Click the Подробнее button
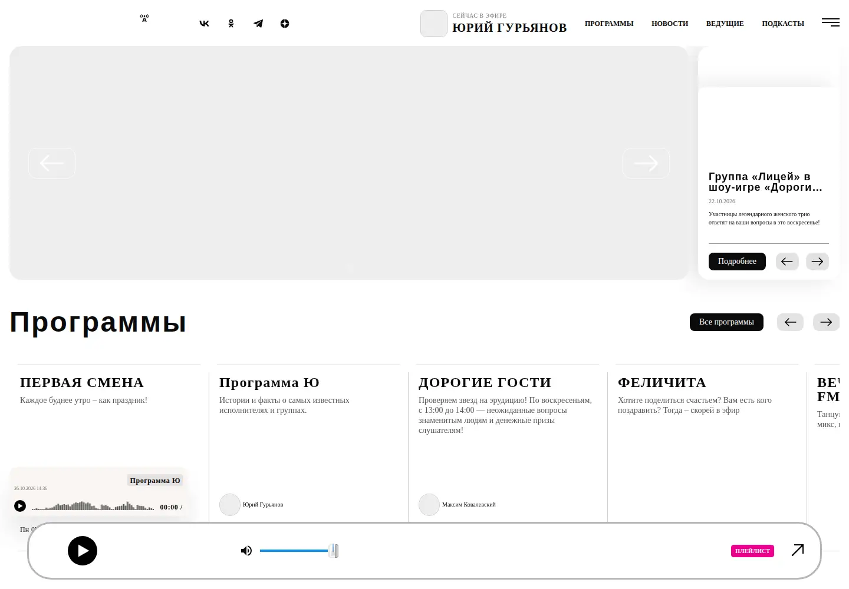Screen dimensions: 849x589 click(737, 262)
